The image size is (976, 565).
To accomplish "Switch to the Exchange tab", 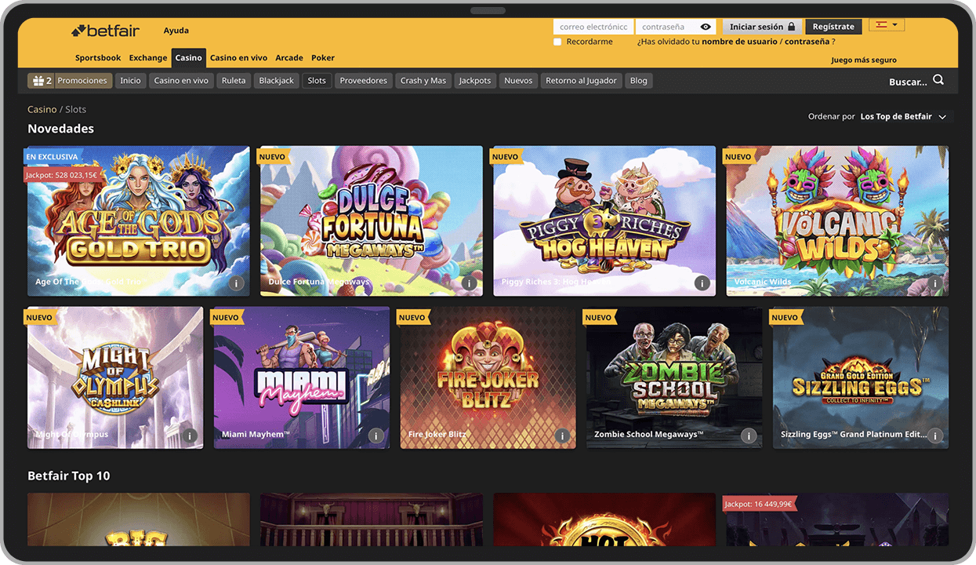I will click(147, 57).
